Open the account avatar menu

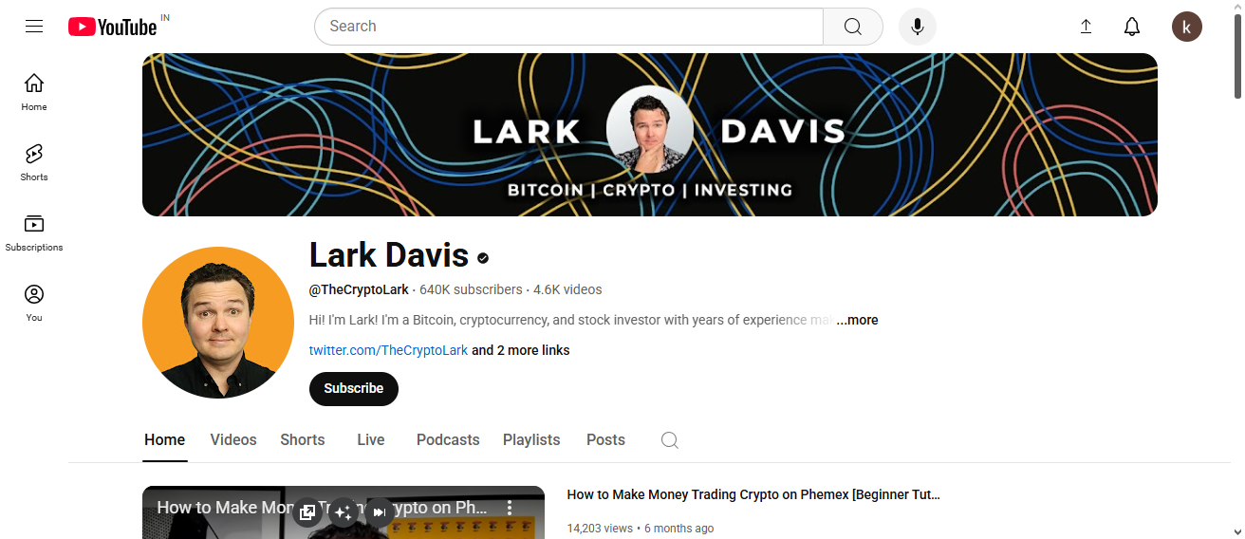1187,27
